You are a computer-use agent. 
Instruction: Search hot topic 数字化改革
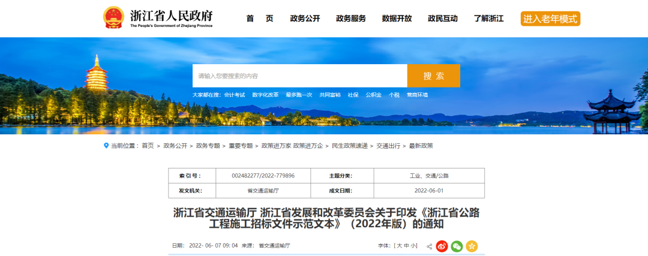[265, 95]
